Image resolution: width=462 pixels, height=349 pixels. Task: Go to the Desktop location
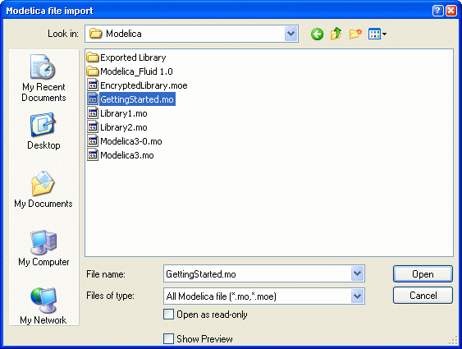point(43,131)
